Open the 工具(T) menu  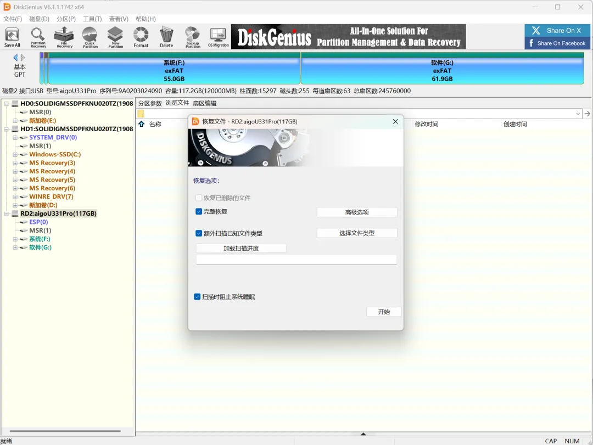tap(92, 19)
